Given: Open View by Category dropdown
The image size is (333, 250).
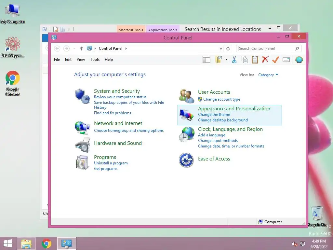Looking at the screenshot, I should [x=268, y=75].
